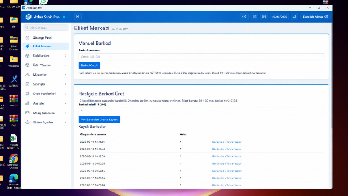The image size is (348, 196).
Task: Click the people icon next to Müşteriler
Action: click(27, 74)
